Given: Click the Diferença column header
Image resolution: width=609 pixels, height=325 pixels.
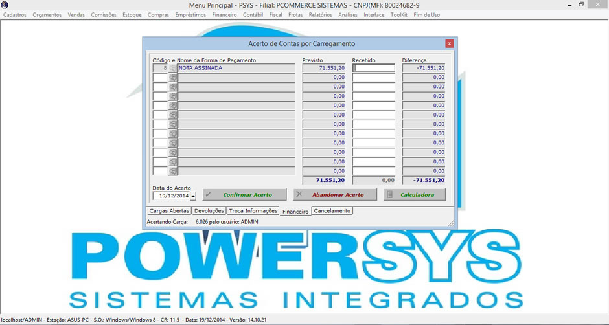Looking at the screenshot, I should (x=414, y=60).
